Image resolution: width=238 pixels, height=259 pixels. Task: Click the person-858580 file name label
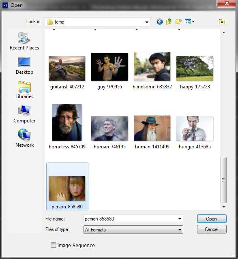pyautogui.click(x=67, y=207)
